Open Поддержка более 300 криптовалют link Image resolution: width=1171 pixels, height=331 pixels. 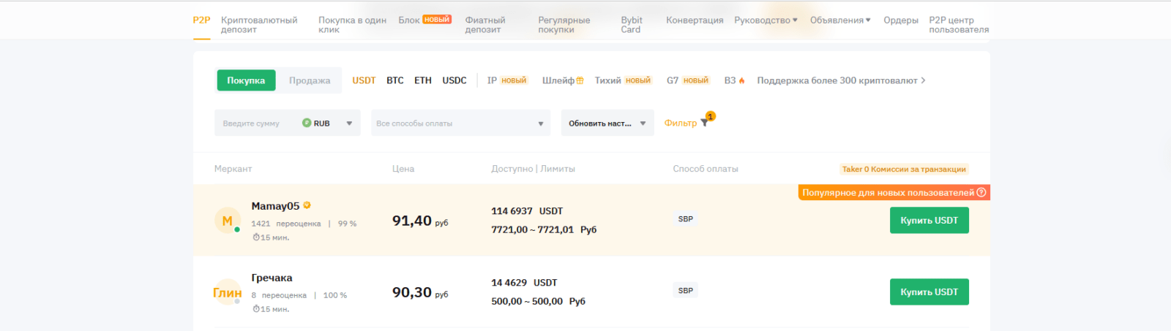coord(841,80)
